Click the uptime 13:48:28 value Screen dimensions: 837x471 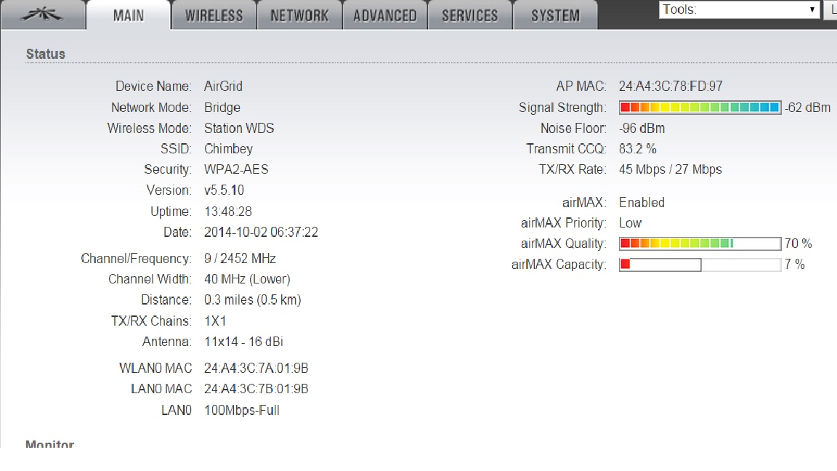click(x=228, y=212)
